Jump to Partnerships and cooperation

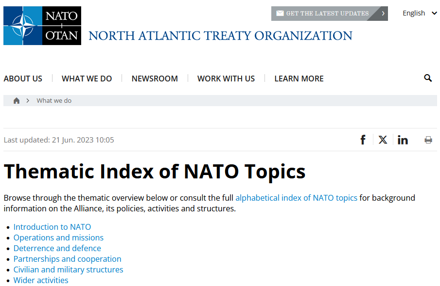coord(68,259)
